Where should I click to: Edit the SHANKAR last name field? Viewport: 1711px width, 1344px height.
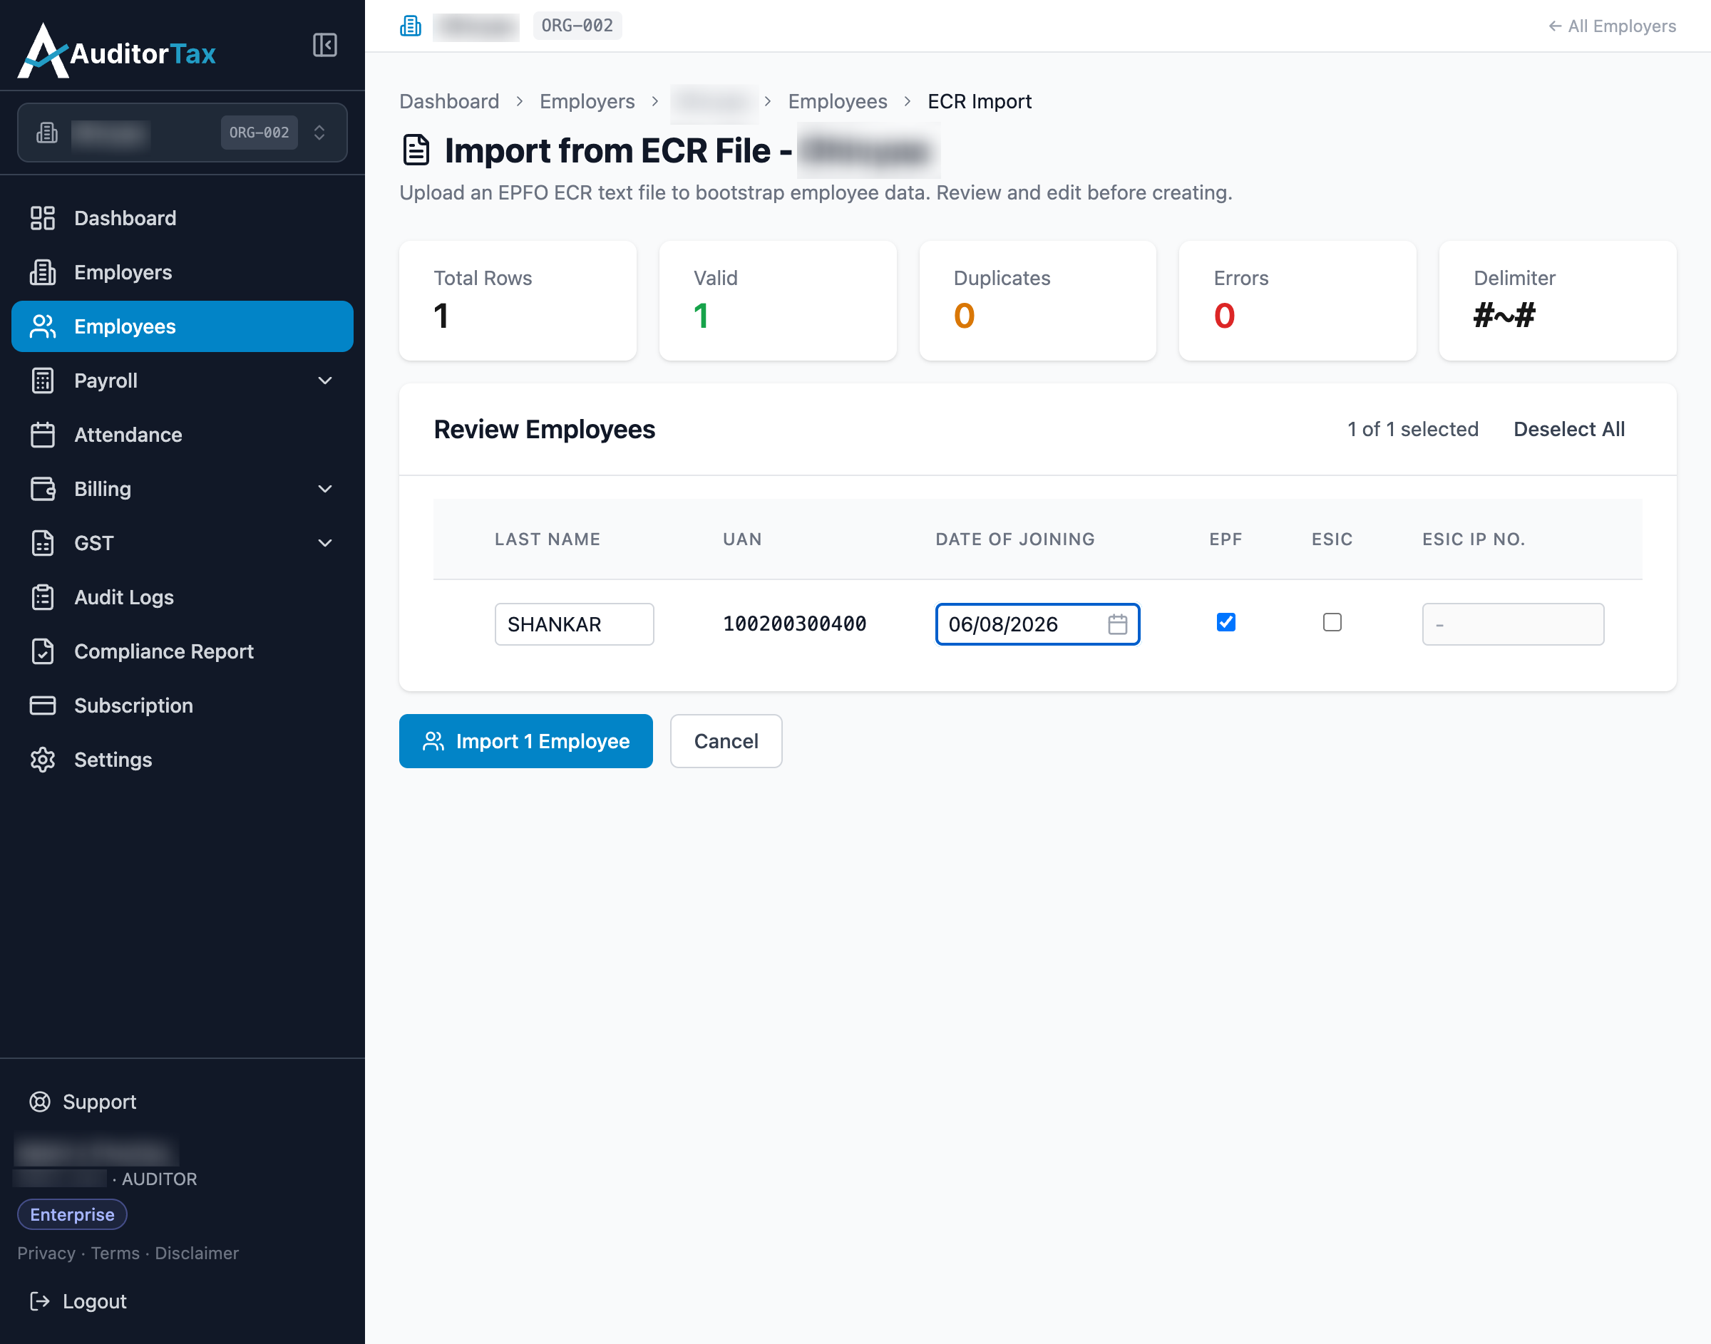click(575, 625)
